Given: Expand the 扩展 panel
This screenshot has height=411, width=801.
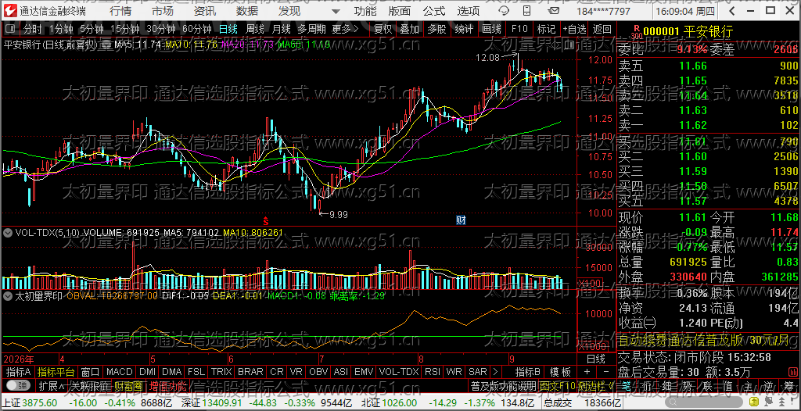Looking at the screenshot, I should click(51, 385).
